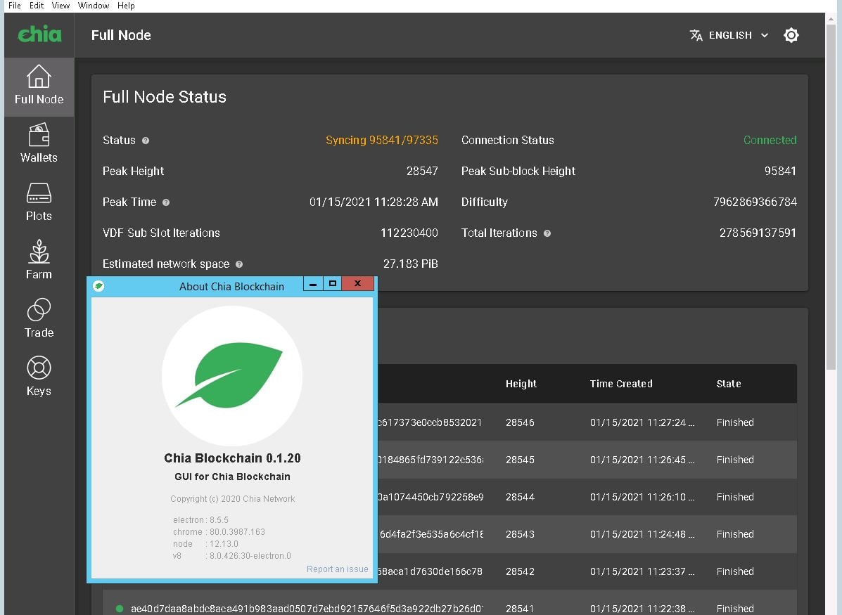Click the 01/15/2021 11:27:24 time cell
Screen dimensions: 842x615
pos(642,422)
